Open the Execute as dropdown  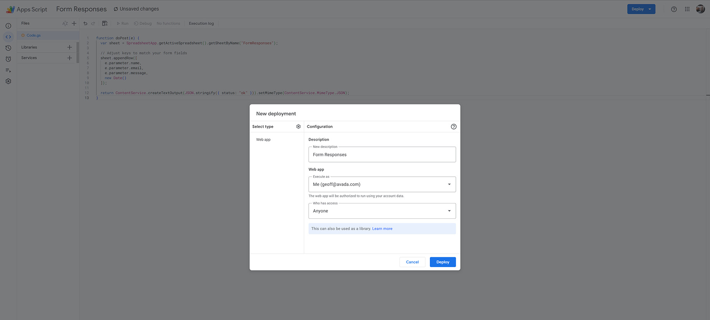pos(382,184)
